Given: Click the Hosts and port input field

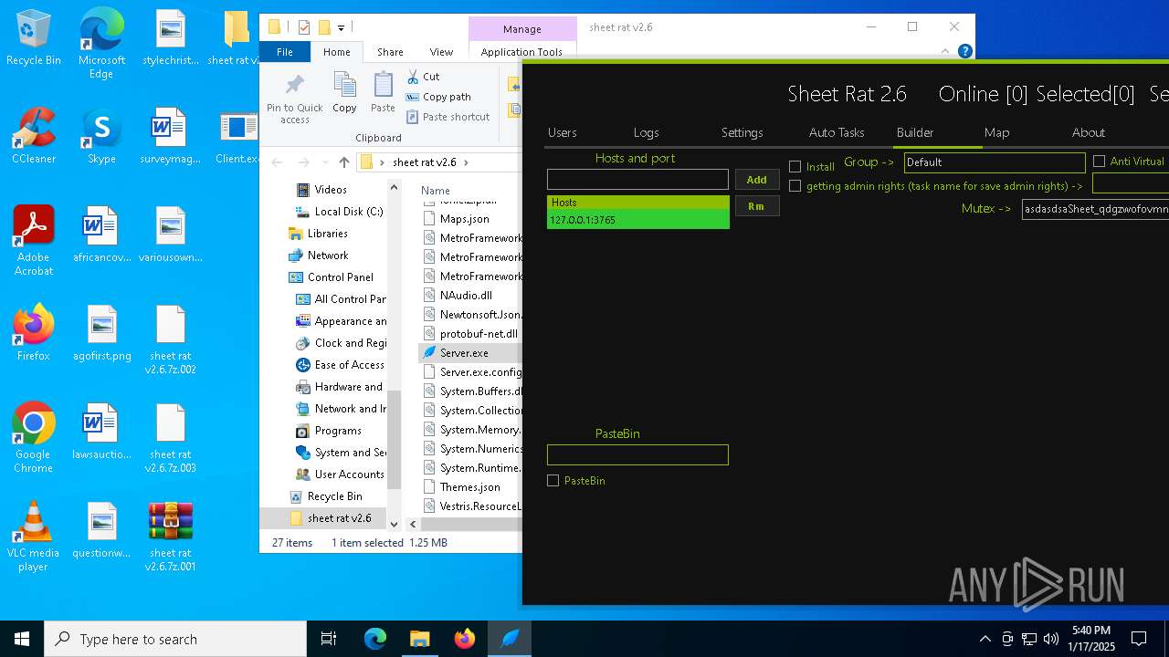Looking at the screenshot, I should 637,180.
